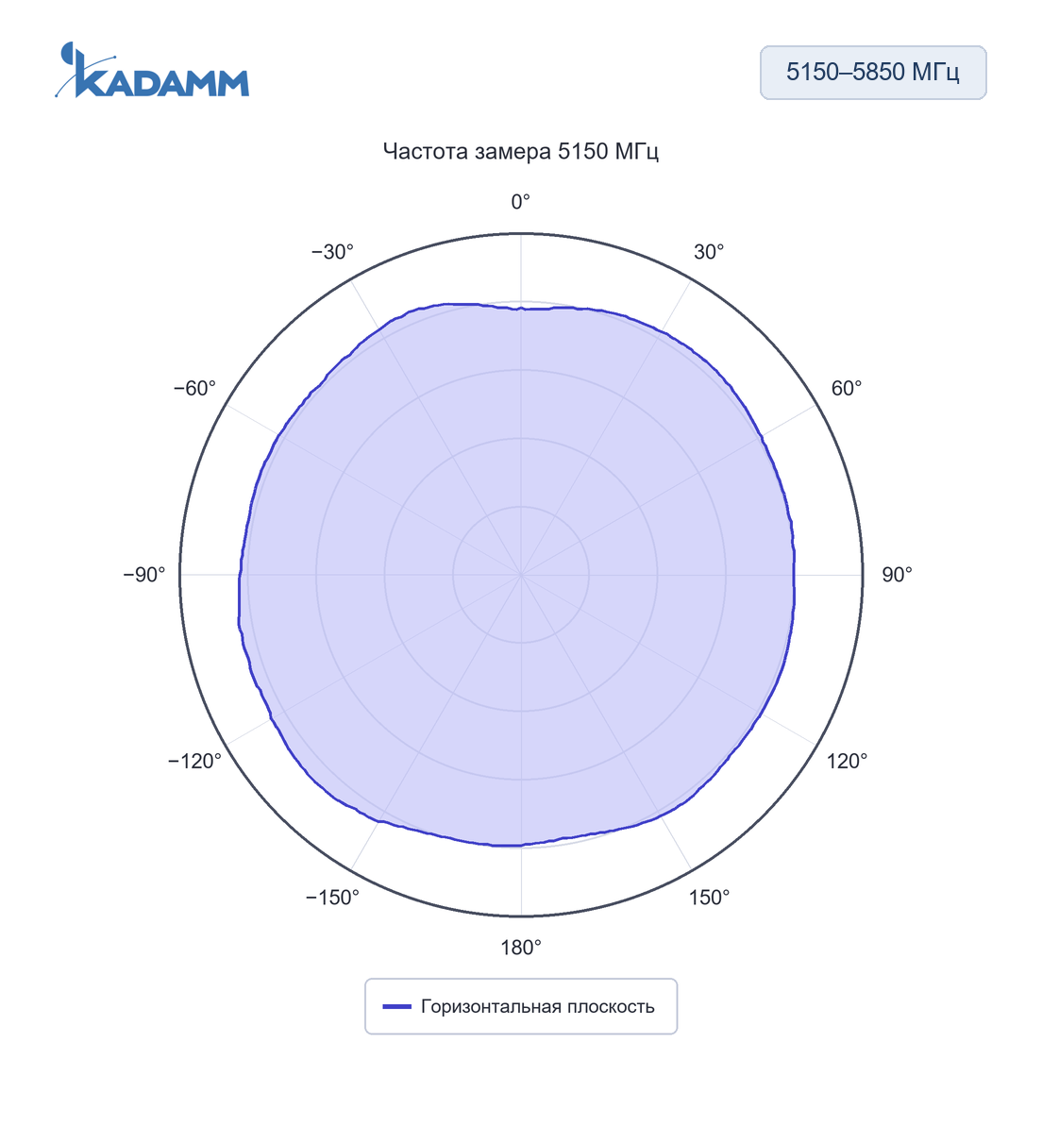
Task: Click the KADAMM logo
Action: [x=152, y=70]
